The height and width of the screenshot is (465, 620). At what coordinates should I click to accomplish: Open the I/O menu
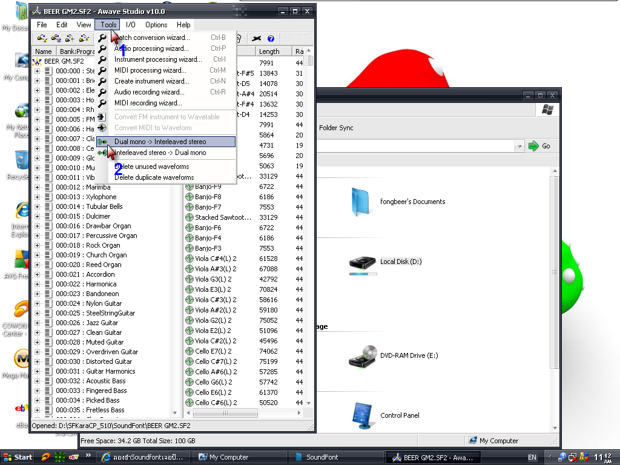(131, 24)
